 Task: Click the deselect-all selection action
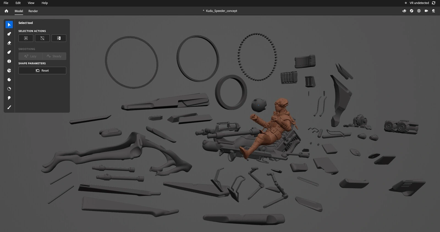tap(42, 38)
